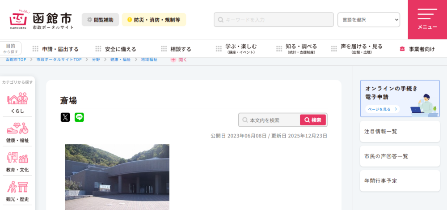Open 年間行事予定 link
Viewport: 447px width, 210px height.
tap(400, 181)
